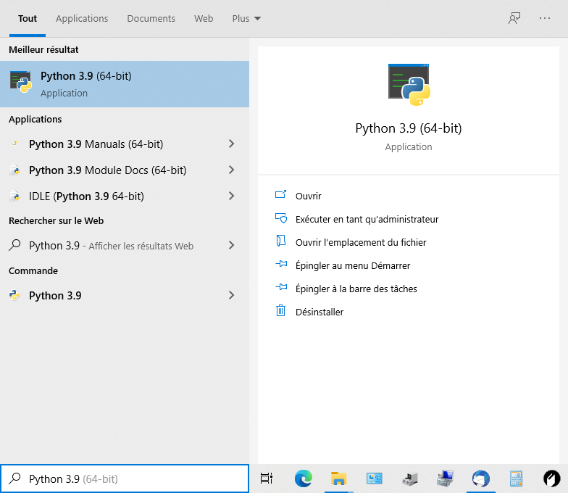Click the Module Docs Python file icon
This screenshot has height=493, width=568.
(14, 170)
